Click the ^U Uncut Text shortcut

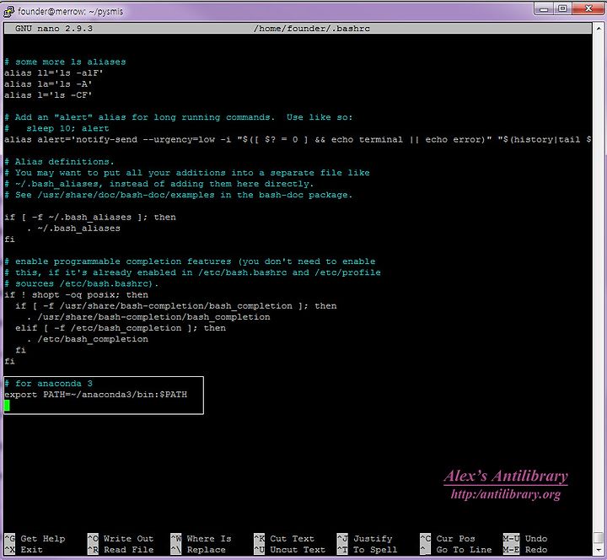pos(289,550)
